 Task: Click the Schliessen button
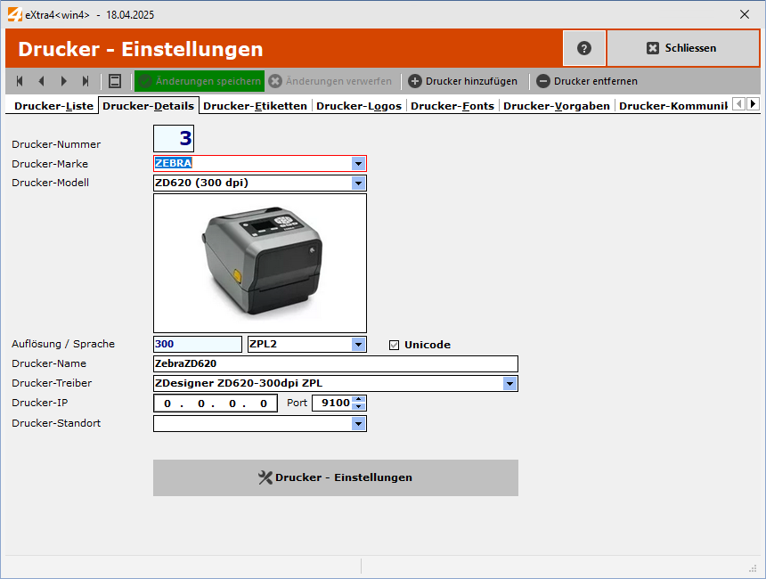(x=682, y=48)
